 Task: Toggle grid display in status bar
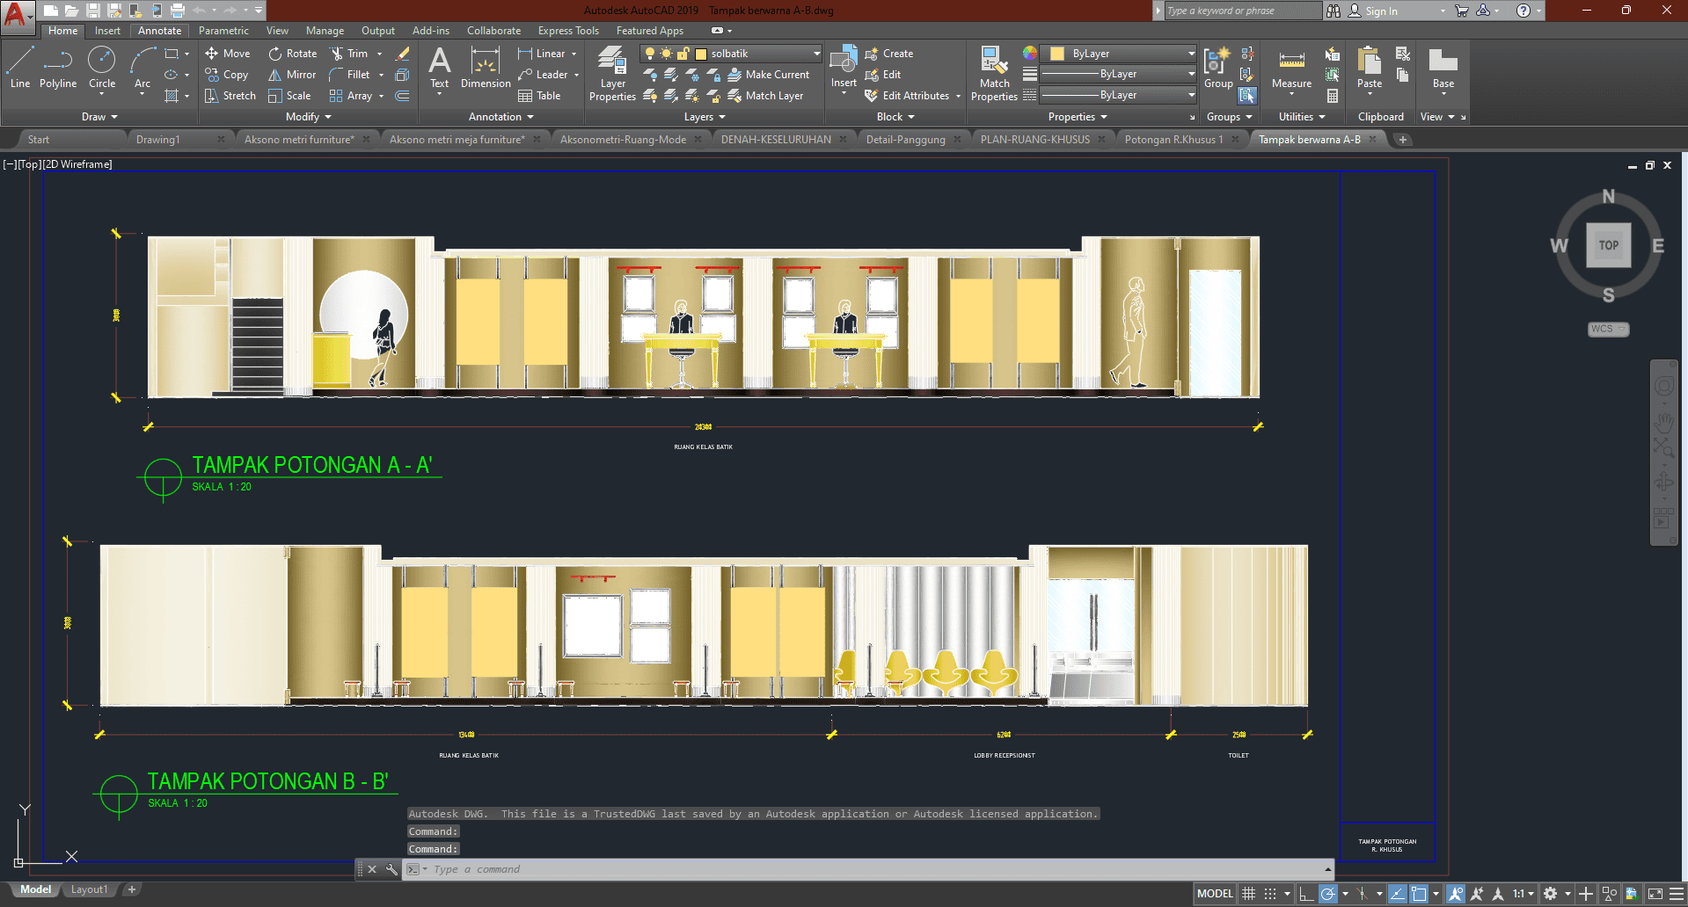pos(1248,894)
